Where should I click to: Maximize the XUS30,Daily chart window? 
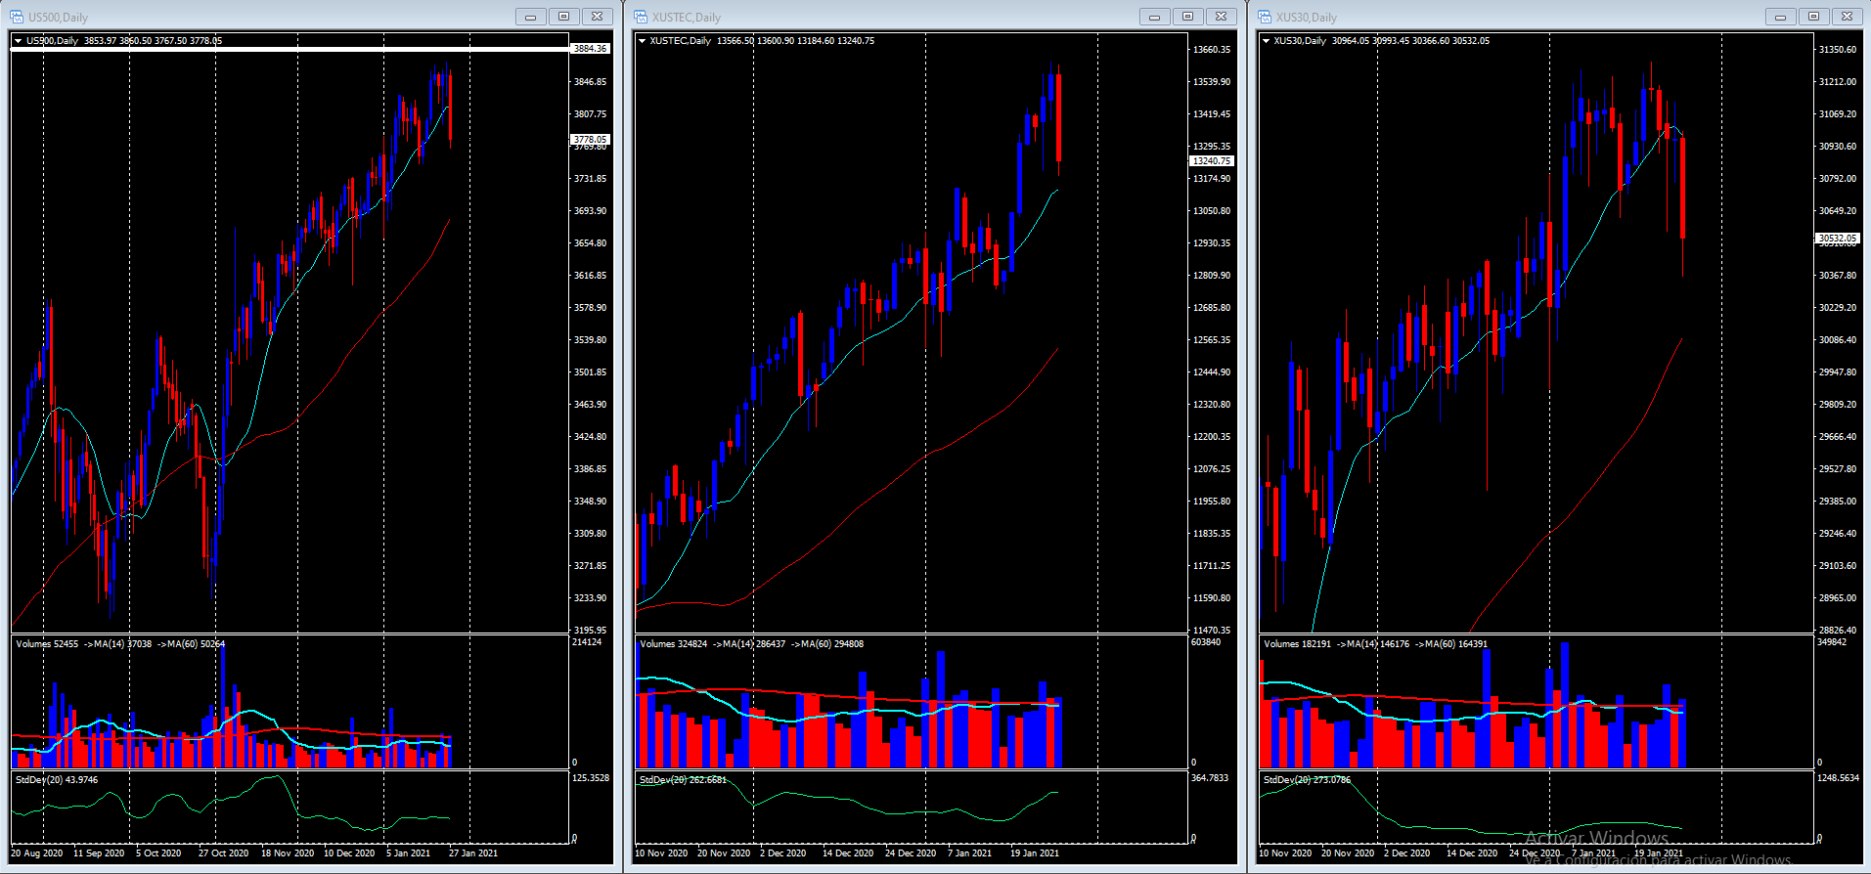pyautogui.click(x=1814, y=17)
